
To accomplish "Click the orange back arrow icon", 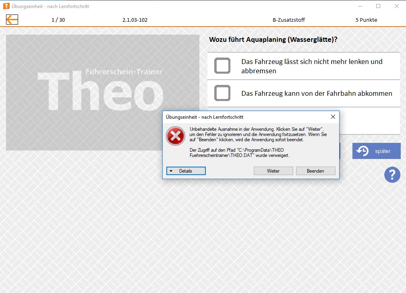I will point(12,20).
